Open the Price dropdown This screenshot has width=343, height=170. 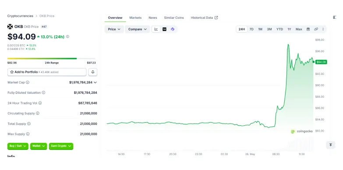click(x=114, y=29)
